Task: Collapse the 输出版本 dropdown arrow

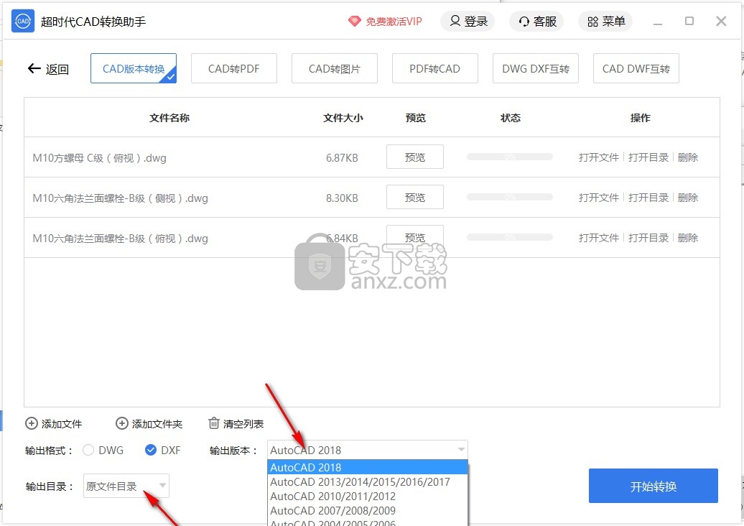Action: click(461, 450)
